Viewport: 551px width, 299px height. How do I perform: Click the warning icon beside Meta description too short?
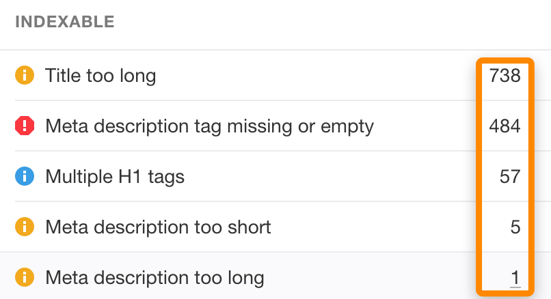[x=25, y=227]
